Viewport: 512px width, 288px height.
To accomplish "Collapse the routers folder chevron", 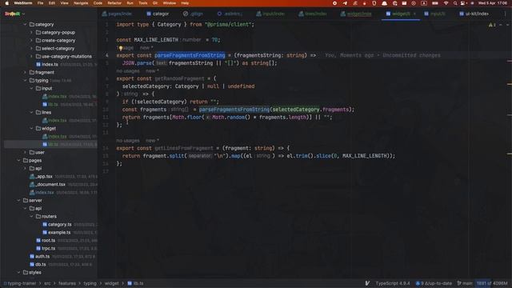I will tap(31, 217).
